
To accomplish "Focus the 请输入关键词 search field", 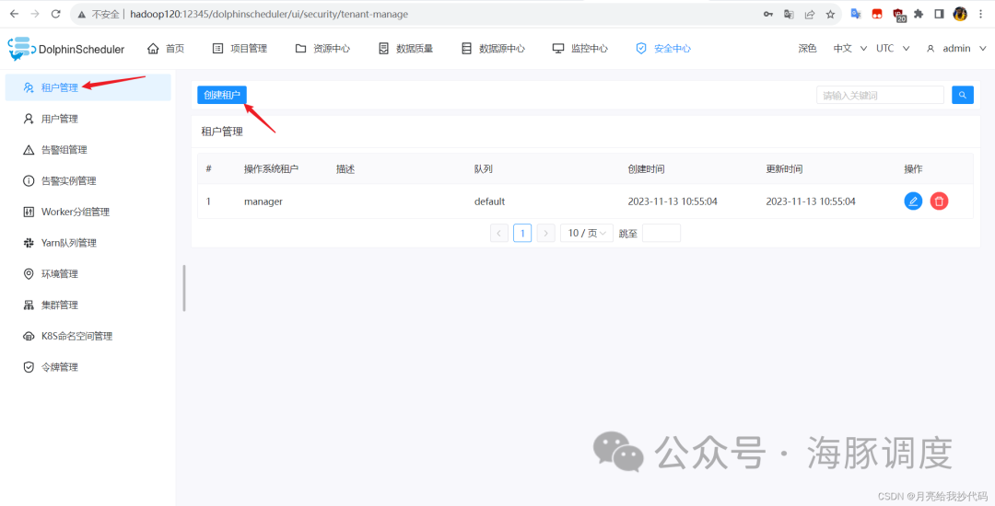I will coord(880,95).
